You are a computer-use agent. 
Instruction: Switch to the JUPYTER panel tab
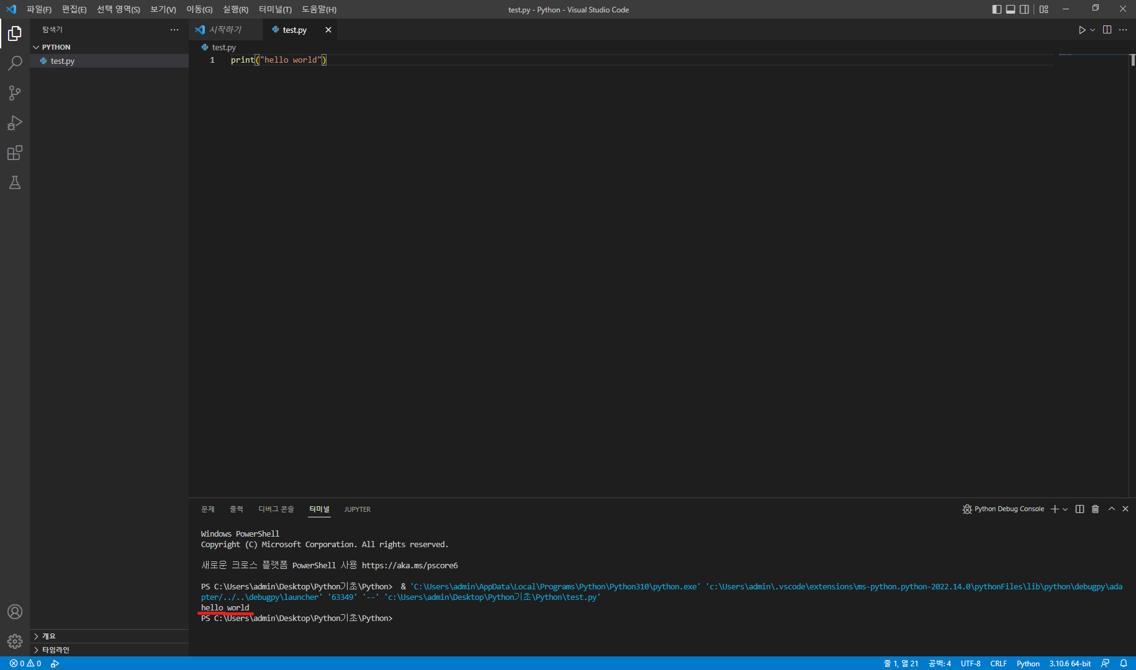[358, 509]
